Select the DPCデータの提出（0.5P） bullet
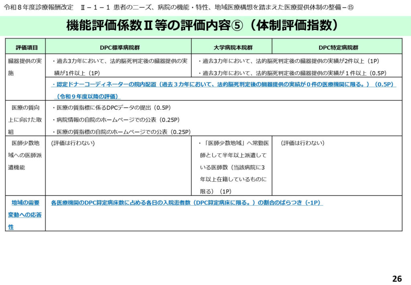 point(112,107)
